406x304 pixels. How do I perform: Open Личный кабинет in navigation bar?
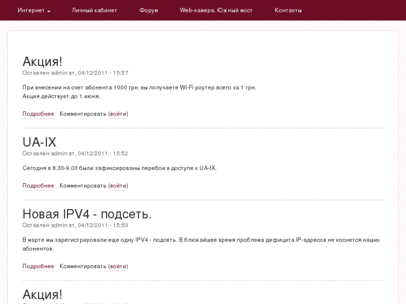94,11
